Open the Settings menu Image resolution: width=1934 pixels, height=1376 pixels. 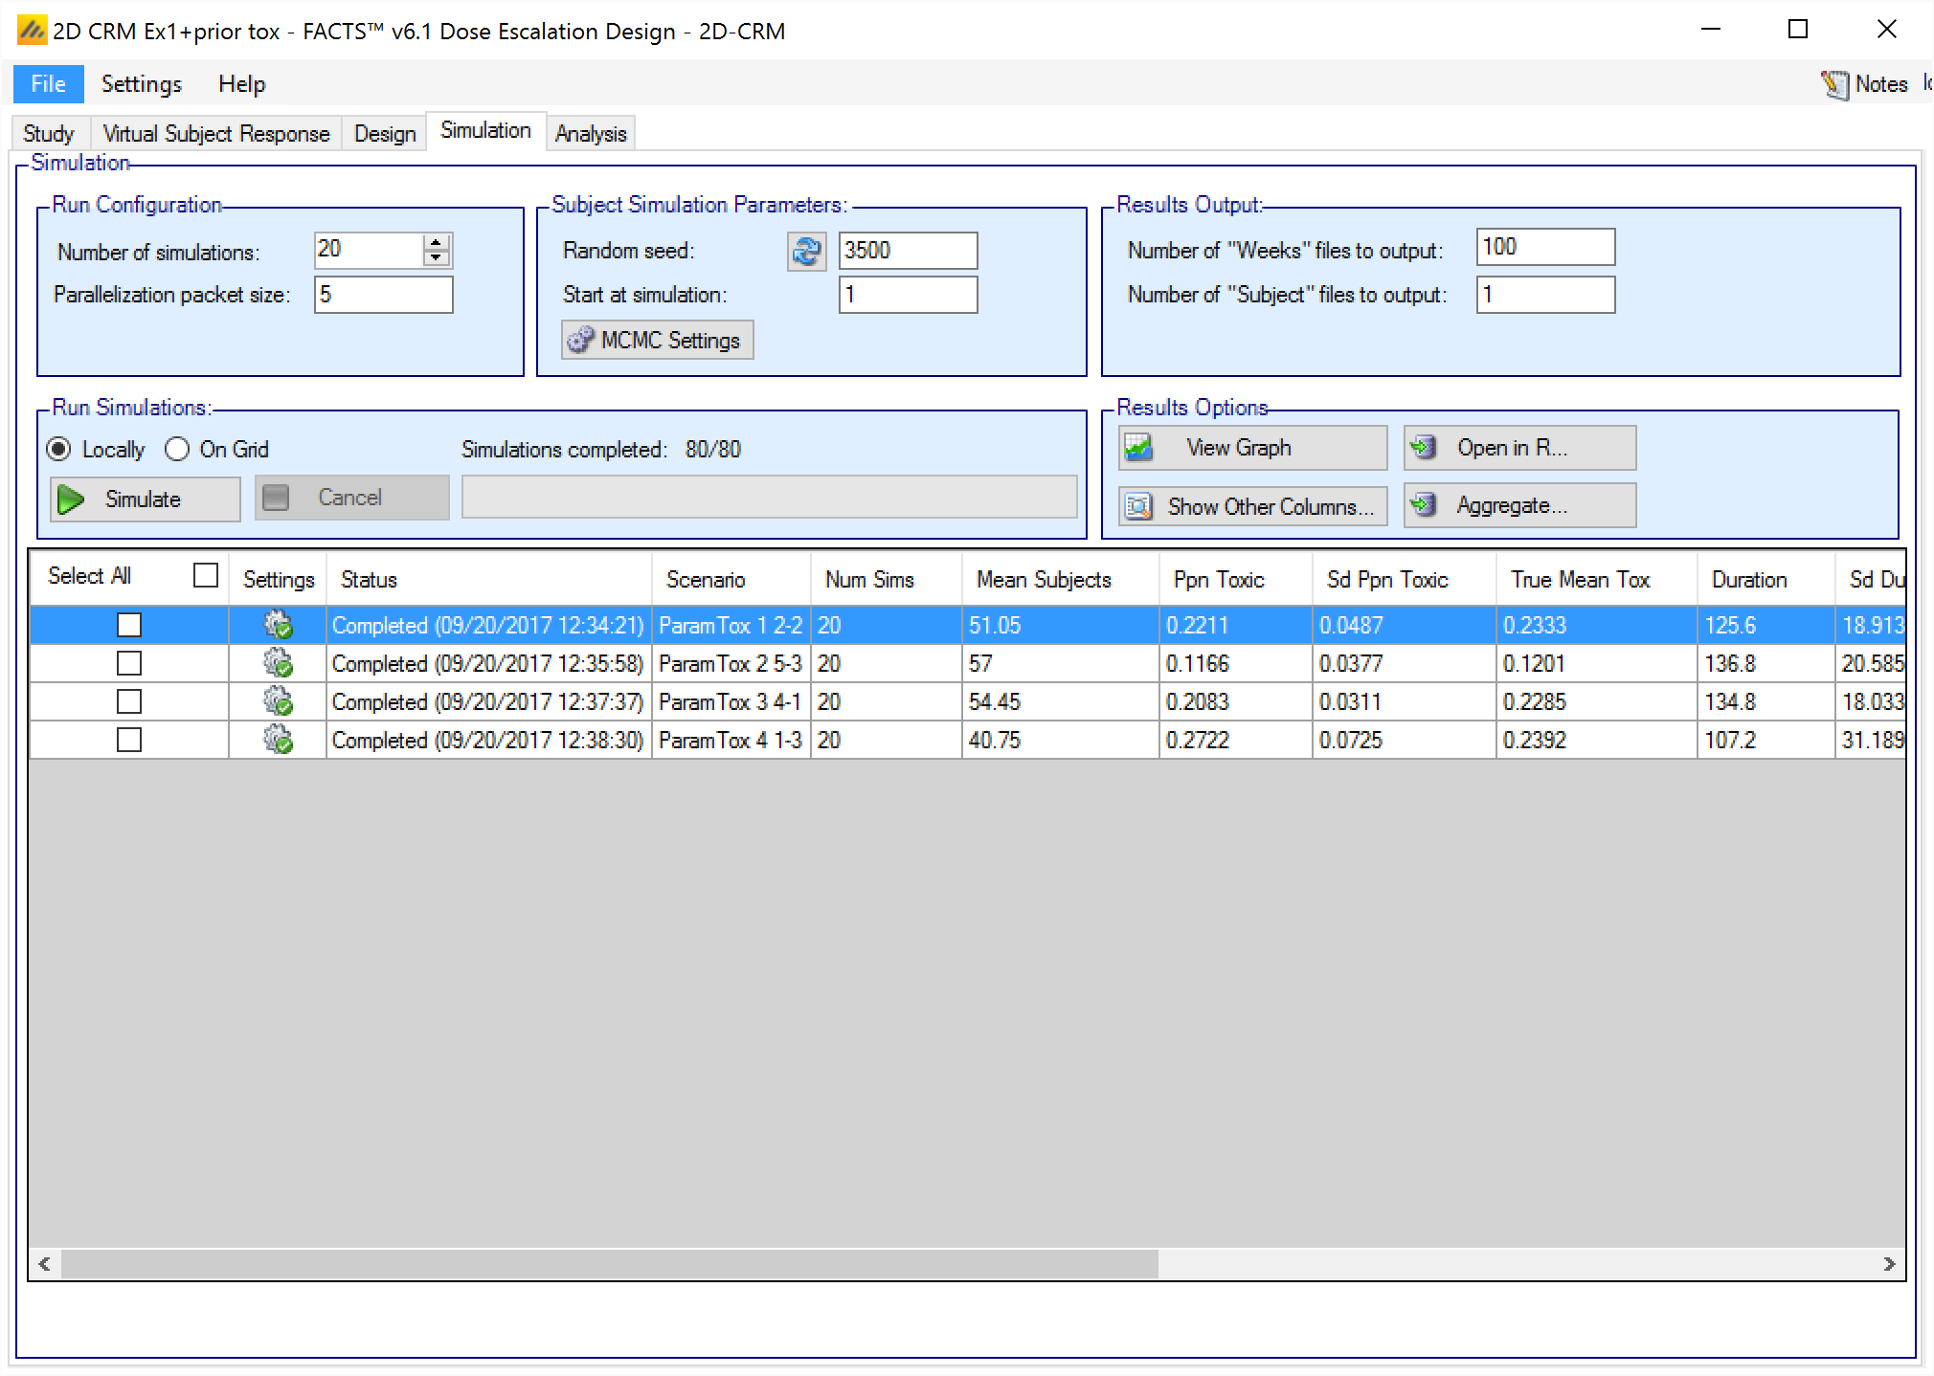141,84
